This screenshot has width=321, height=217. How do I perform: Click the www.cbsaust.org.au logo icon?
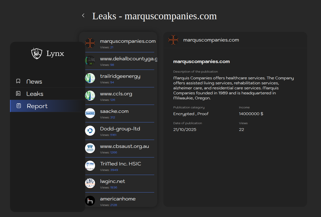click(x=90, y=148)
